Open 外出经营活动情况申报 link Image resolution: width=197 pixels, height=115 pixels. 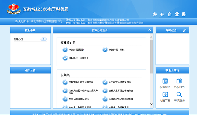(120, 82)
